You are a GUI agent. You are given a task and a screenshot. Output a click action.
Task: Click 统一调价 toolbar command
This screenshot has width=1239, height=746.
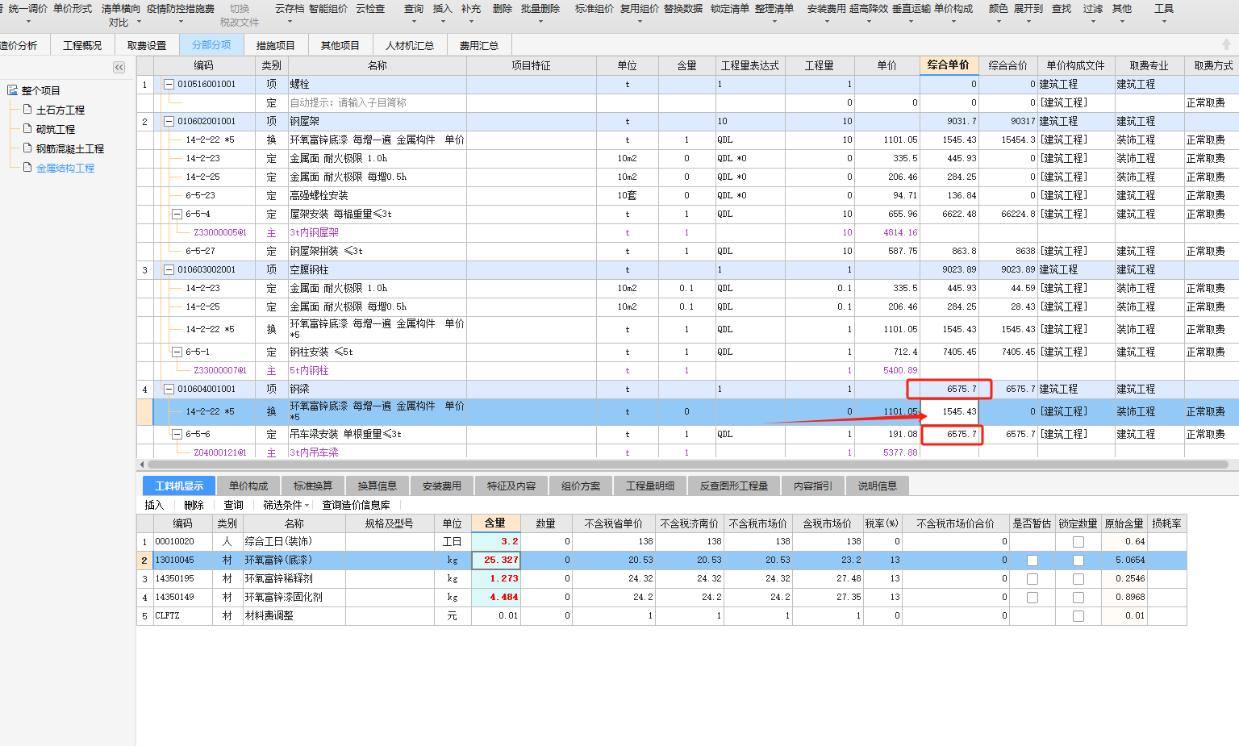click(x=28, y=9)
